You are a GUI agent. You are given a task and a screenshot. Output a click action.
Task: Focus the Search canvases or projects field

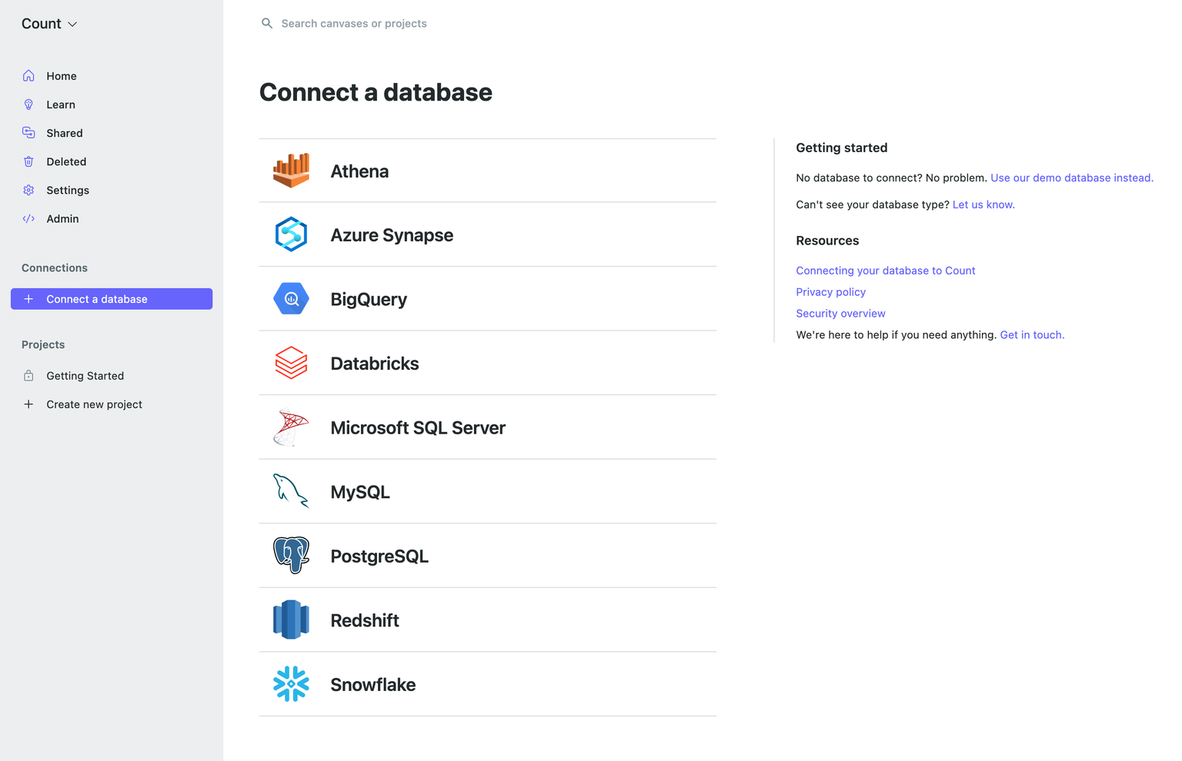(x=354, y=24)
